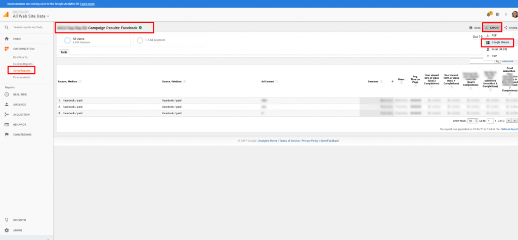Click User viewed 50% of video header
Viewport: 518px width, 240px height.
click(x=432, y=79)
